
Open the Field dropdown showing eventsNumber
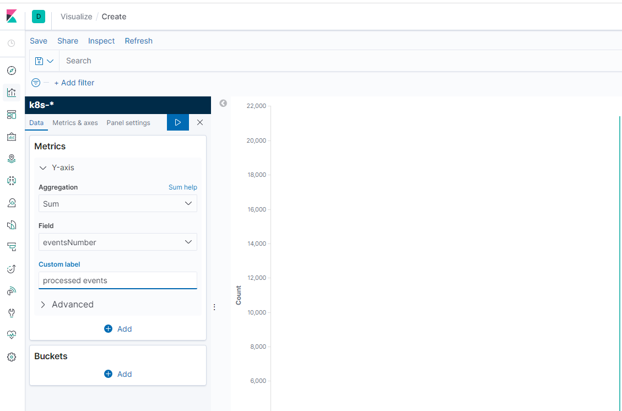point(117,242)
